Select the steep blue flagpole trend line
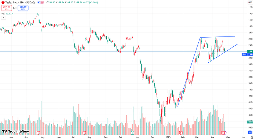The width and height of the screenshot is (253, 139). 189,72
